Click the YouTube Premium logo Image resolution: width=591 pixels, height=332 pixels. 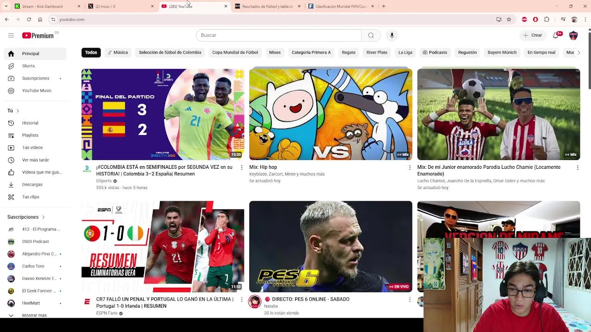[38, 36]
